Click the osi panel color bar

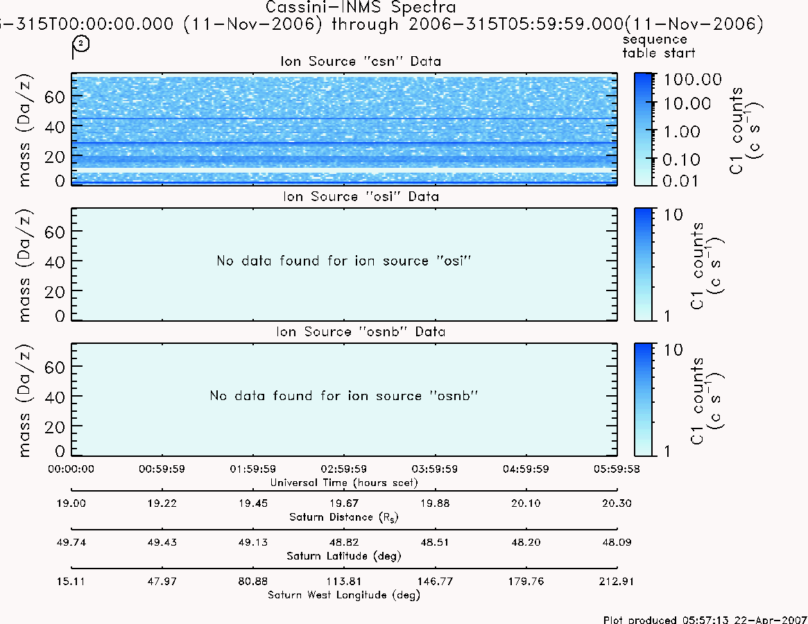(x=643, y=264)
